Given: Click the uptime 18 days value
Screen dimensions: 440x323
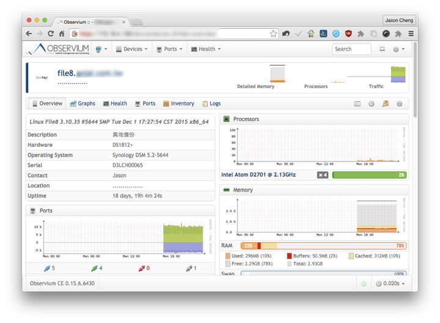Looking at the screenshot, I should click(137, 196).
